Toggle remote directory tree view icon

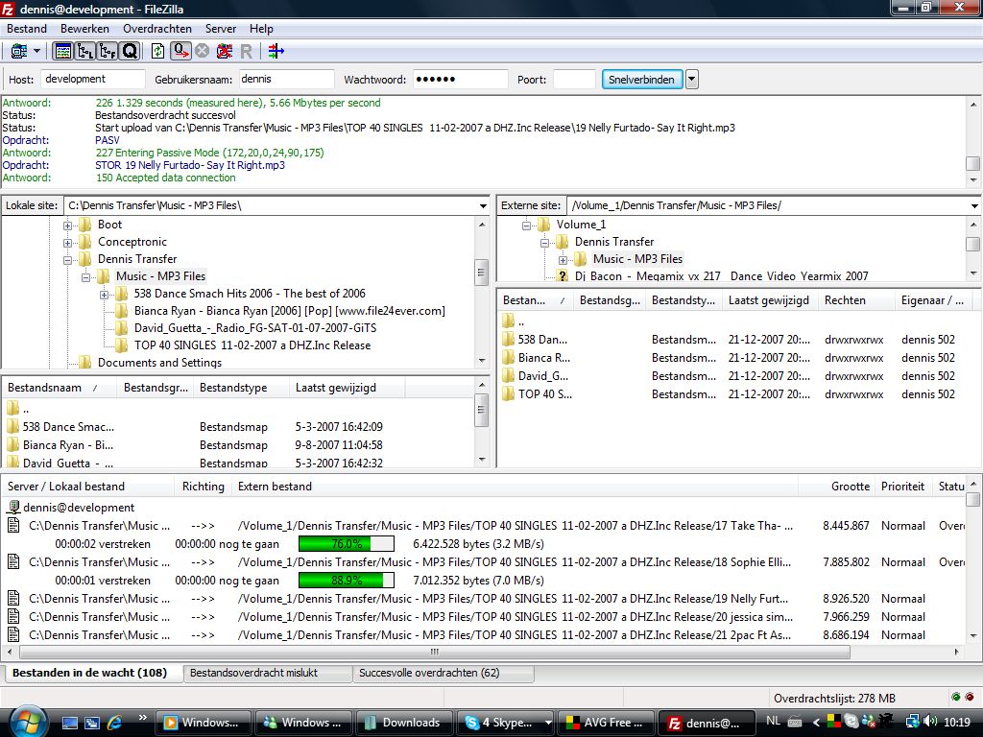(108, 51)
